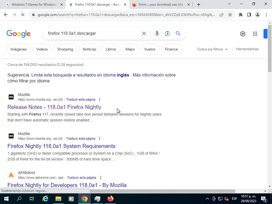This screenshot has width=272, height=204.
Task: Translate the APKMirror result page
Action: (x=82, y=178)
